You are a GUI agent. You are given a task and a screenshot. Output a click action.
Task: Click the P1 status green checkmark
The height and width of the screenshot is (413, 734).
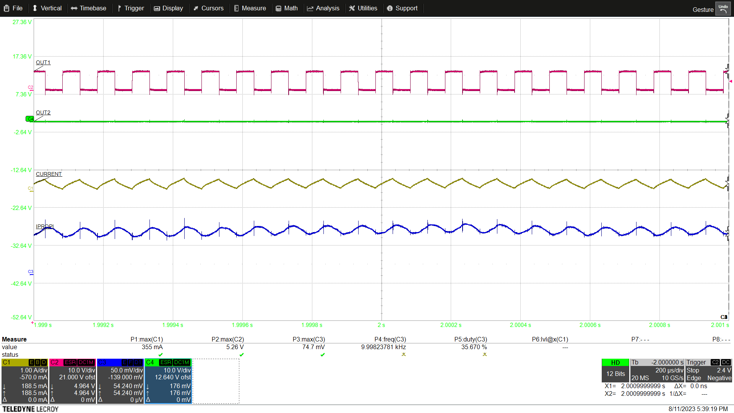(x=161, y=355)
